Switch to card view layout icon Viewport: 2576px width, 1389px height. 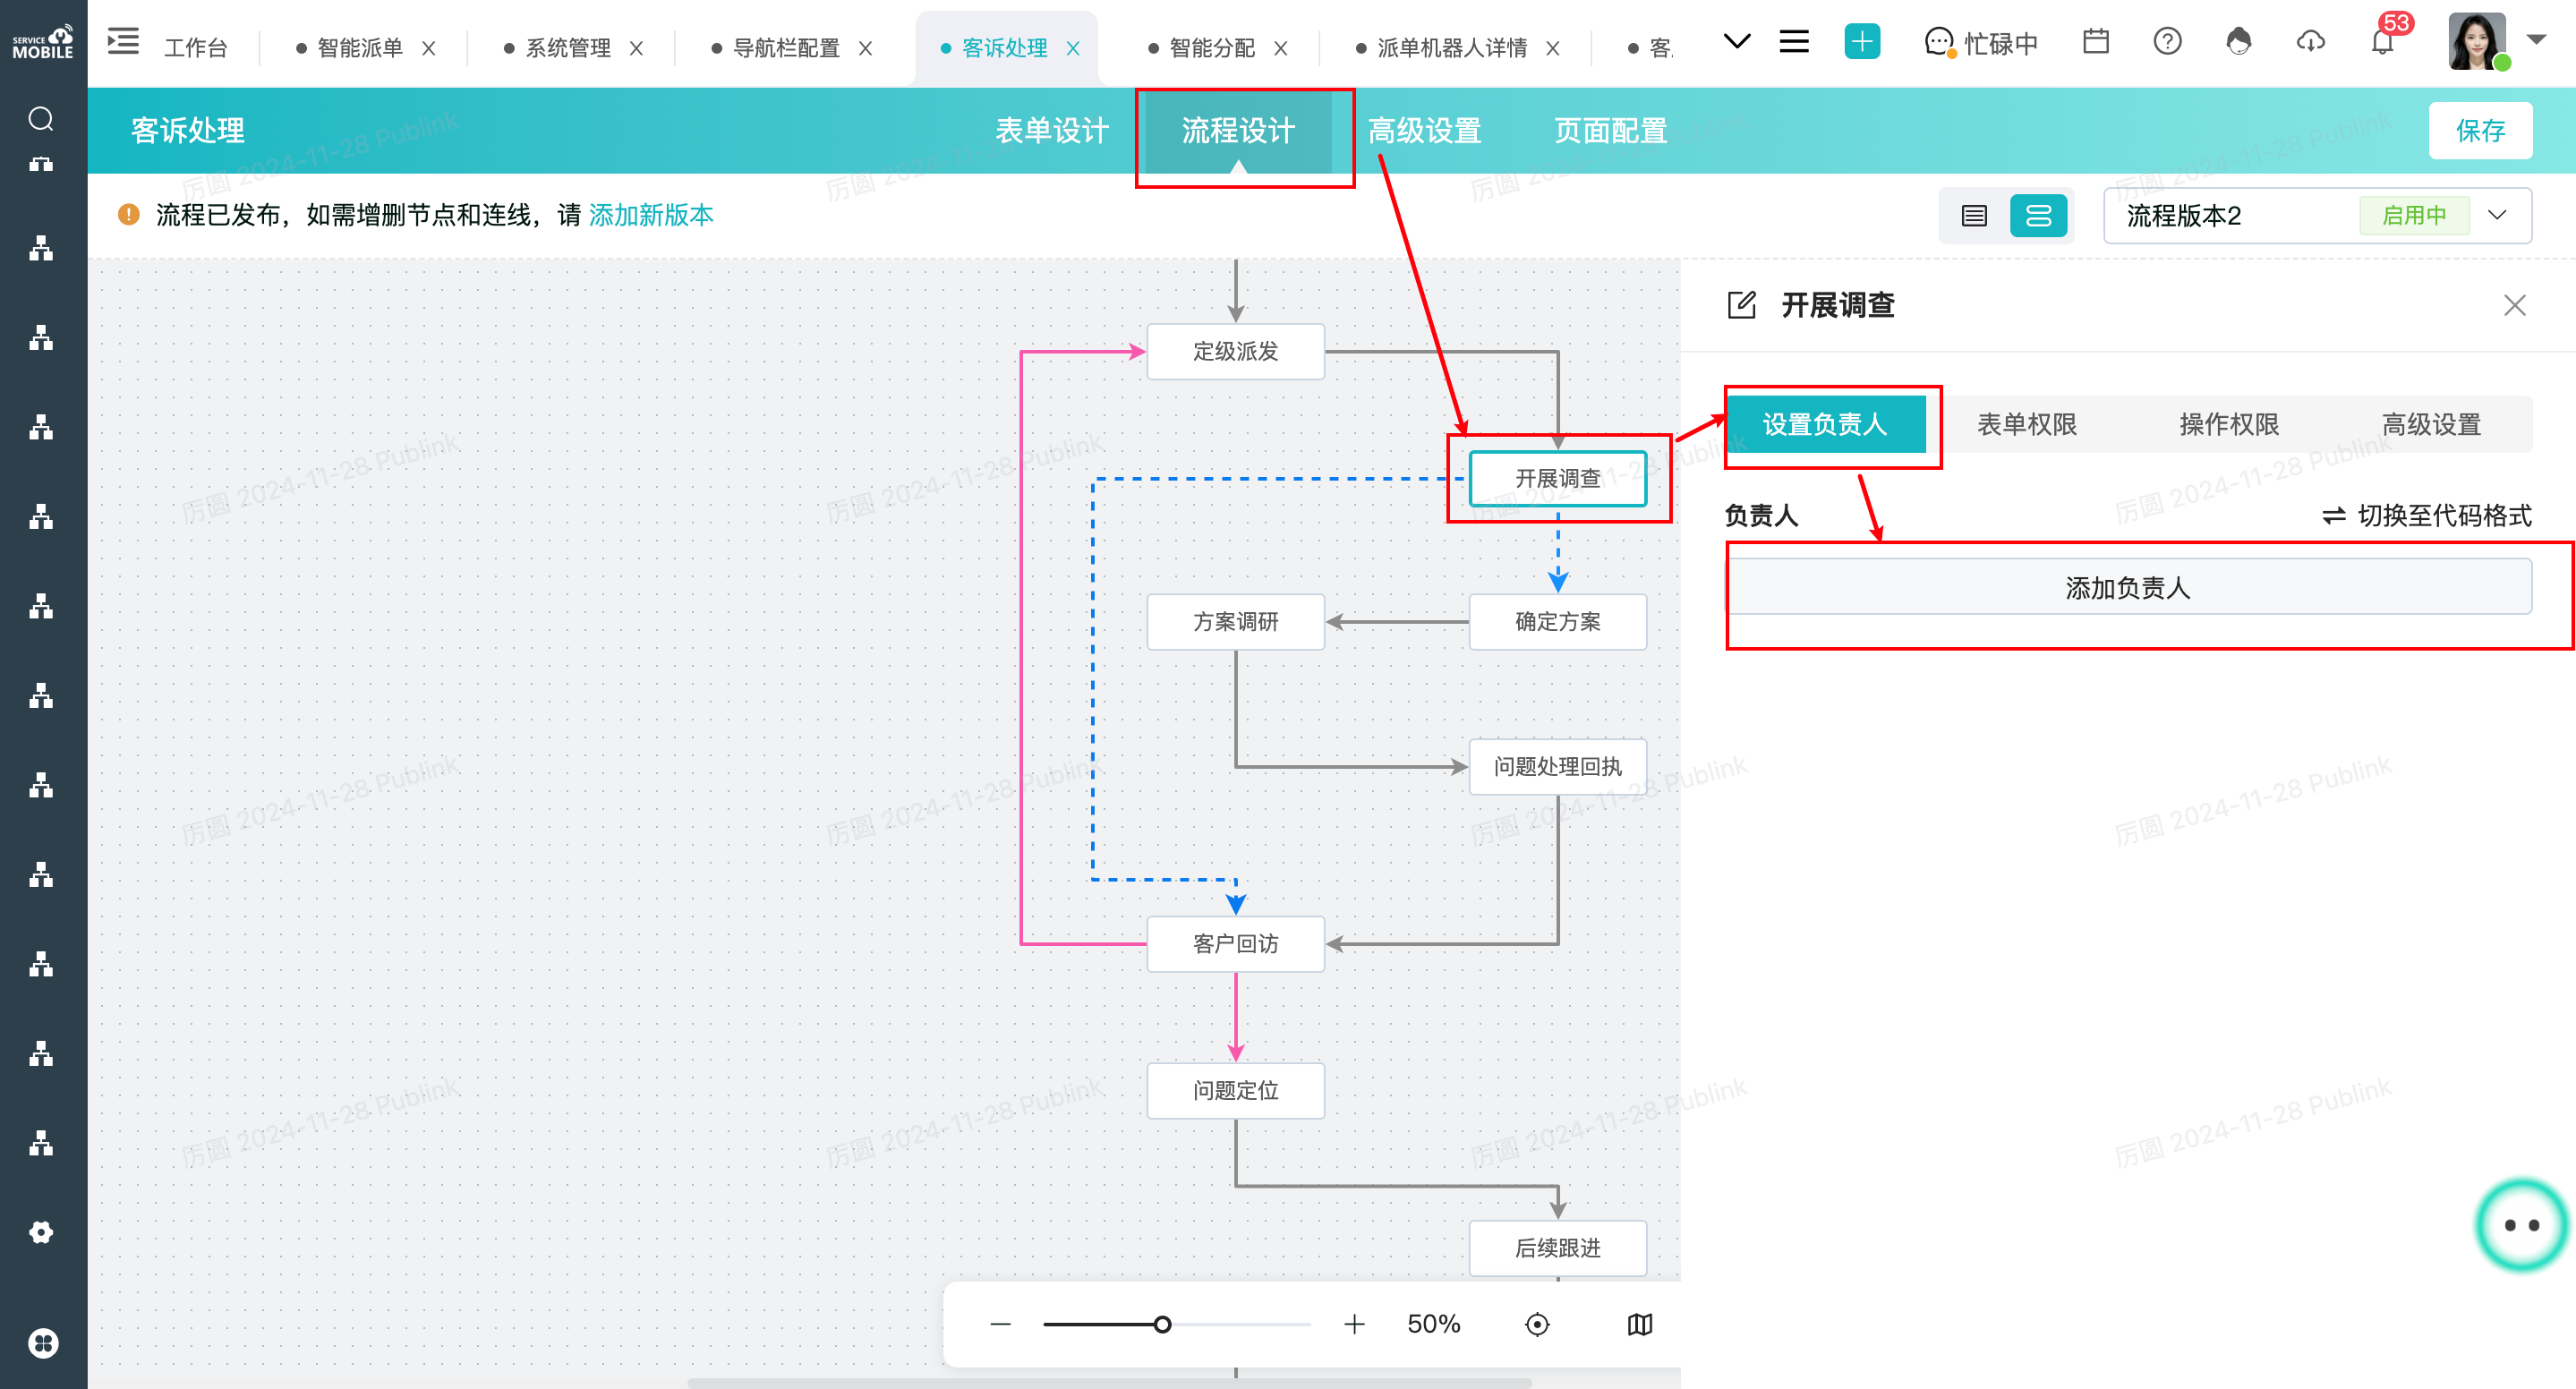click(2038, 215)
